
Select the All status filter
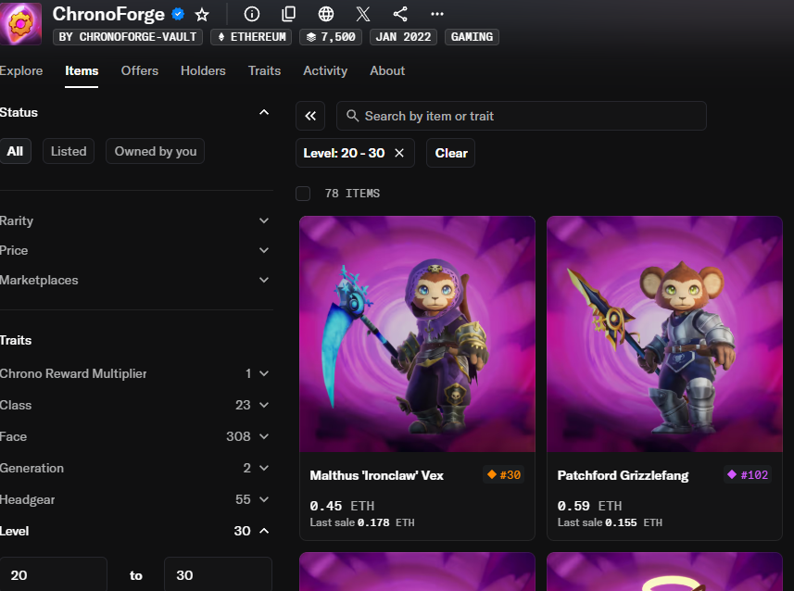coord(15,151)
